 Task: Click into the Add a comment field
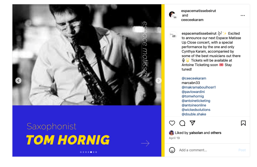click(x=206, y=150)
